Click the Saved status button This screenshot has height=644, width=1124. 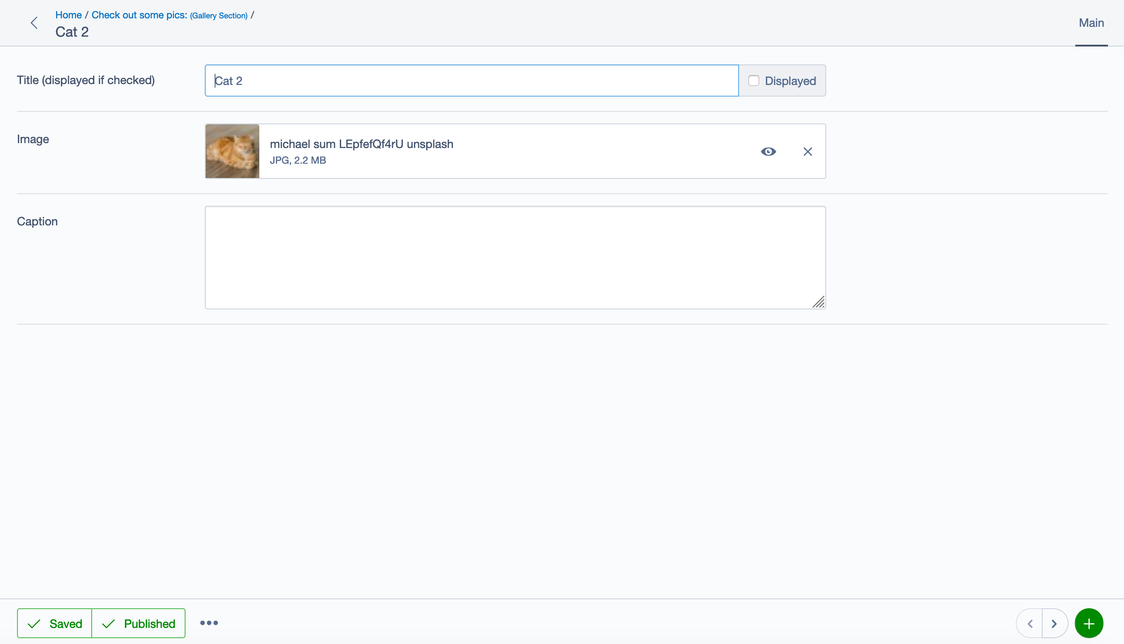pos(55,623)
